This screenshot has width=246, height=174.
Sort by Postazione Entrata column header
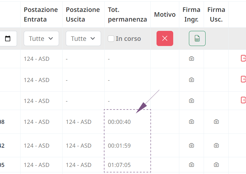tap(41, 14)
